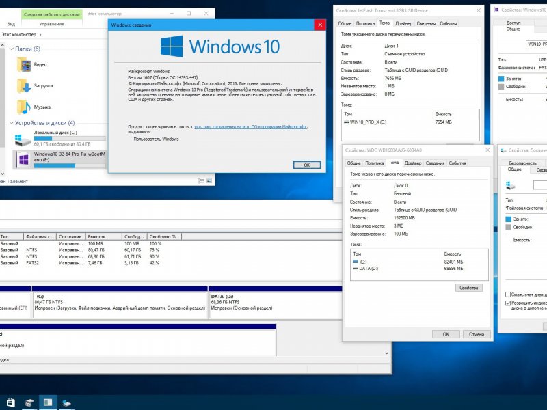Select the (C:) 80,47 ГБ NTFS partition block
The image size is (547, 410).
(120, 302)
